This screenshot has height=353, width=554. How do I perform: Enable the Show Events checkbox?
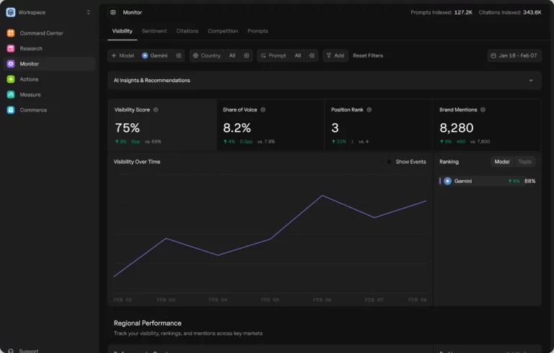coord(390,162)
